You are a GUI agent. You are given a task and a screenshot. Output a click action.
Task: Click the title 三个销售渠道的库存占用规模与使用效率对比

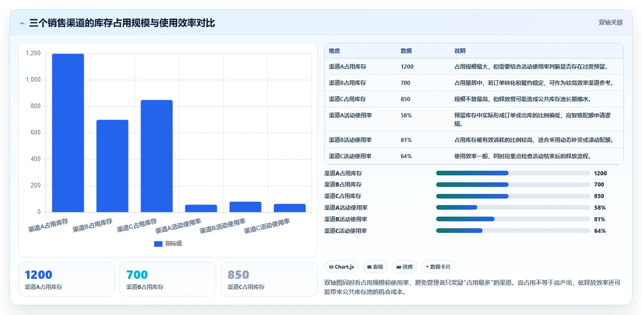click(122, 23)
